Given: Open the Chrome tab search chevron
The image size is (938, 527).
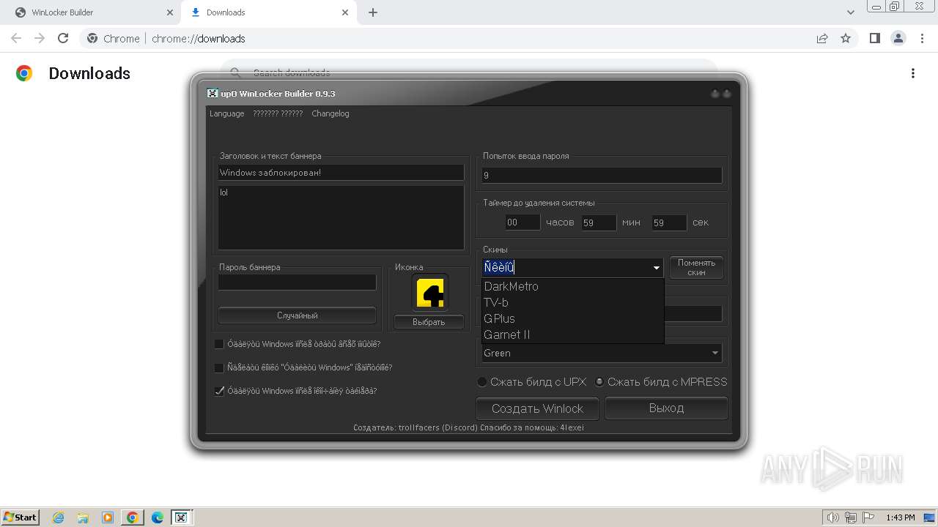Looking at the screenshot, I should (850, 12).
